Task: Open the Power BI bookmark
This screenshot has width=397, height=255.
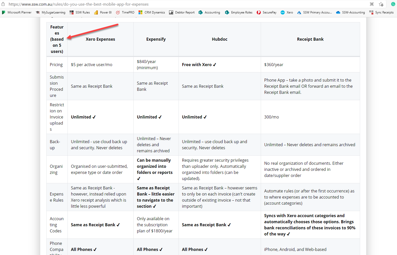Action: (x=103, y=12)
